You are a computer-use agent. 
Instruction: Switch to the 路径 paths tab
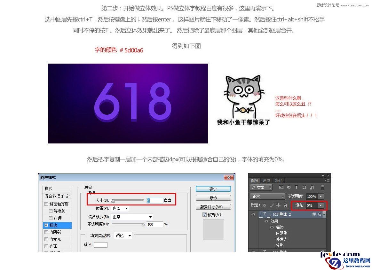[x=279, y=181]
